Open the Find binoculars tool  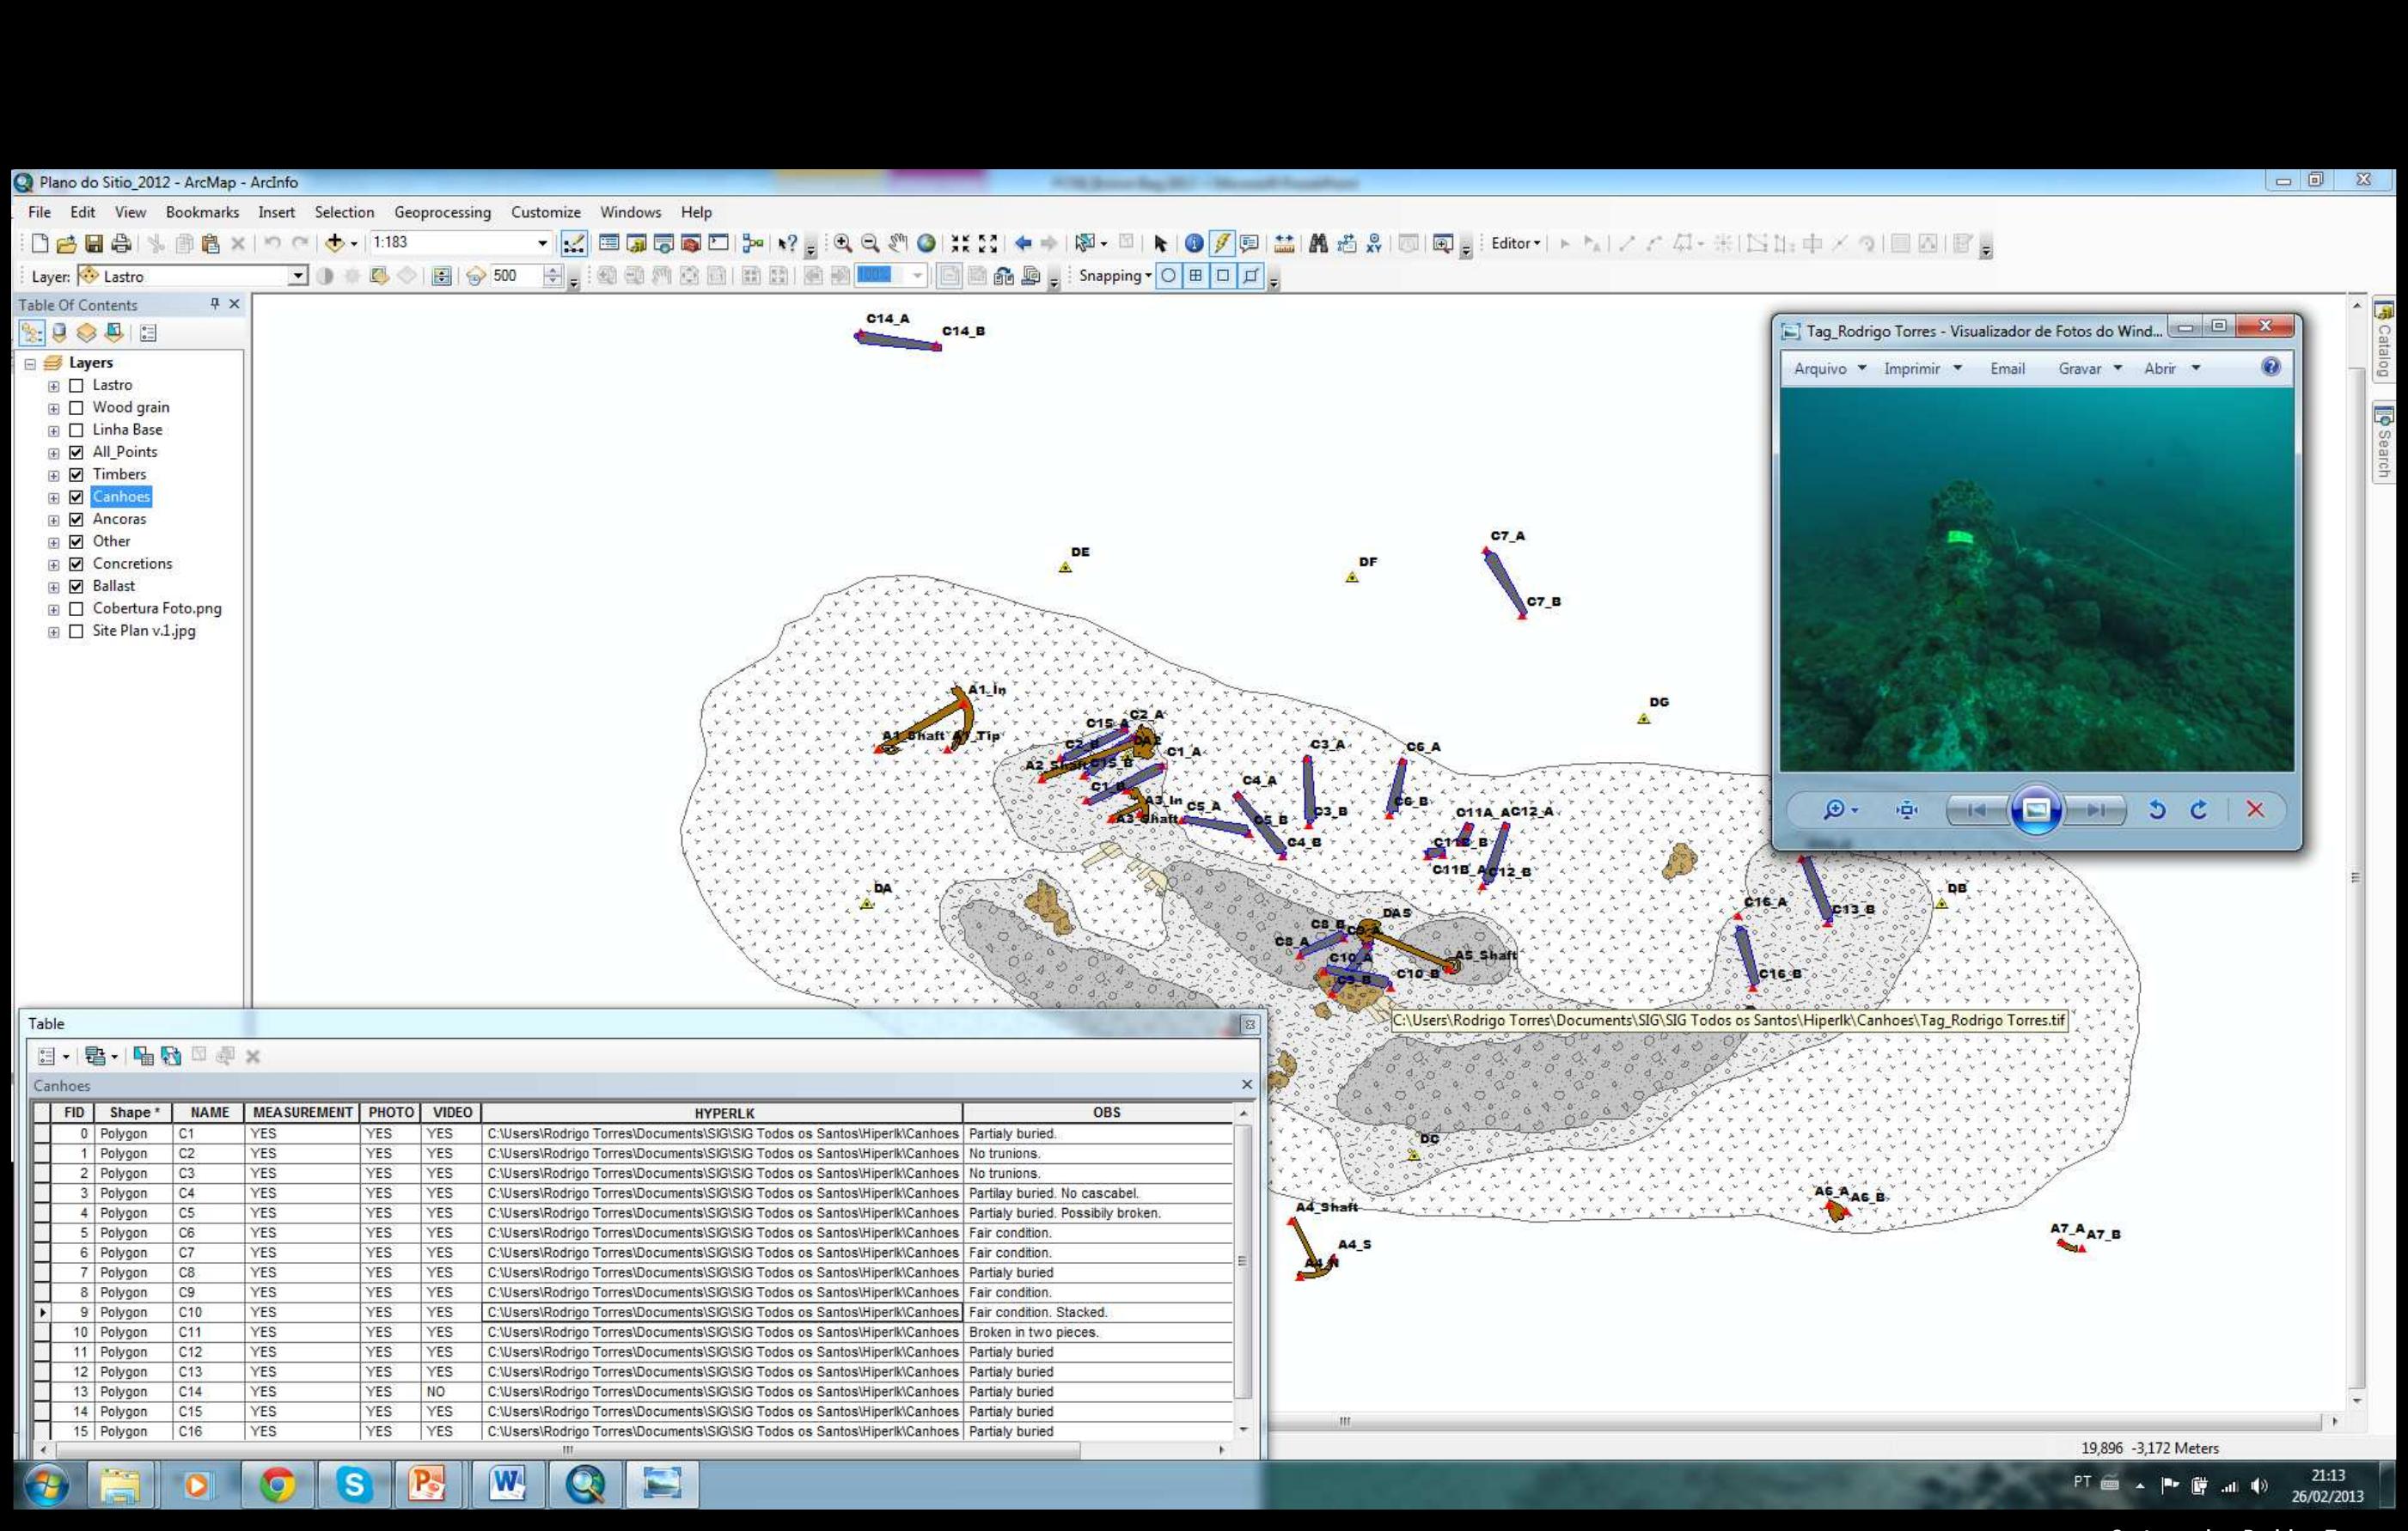[1318, 243]
